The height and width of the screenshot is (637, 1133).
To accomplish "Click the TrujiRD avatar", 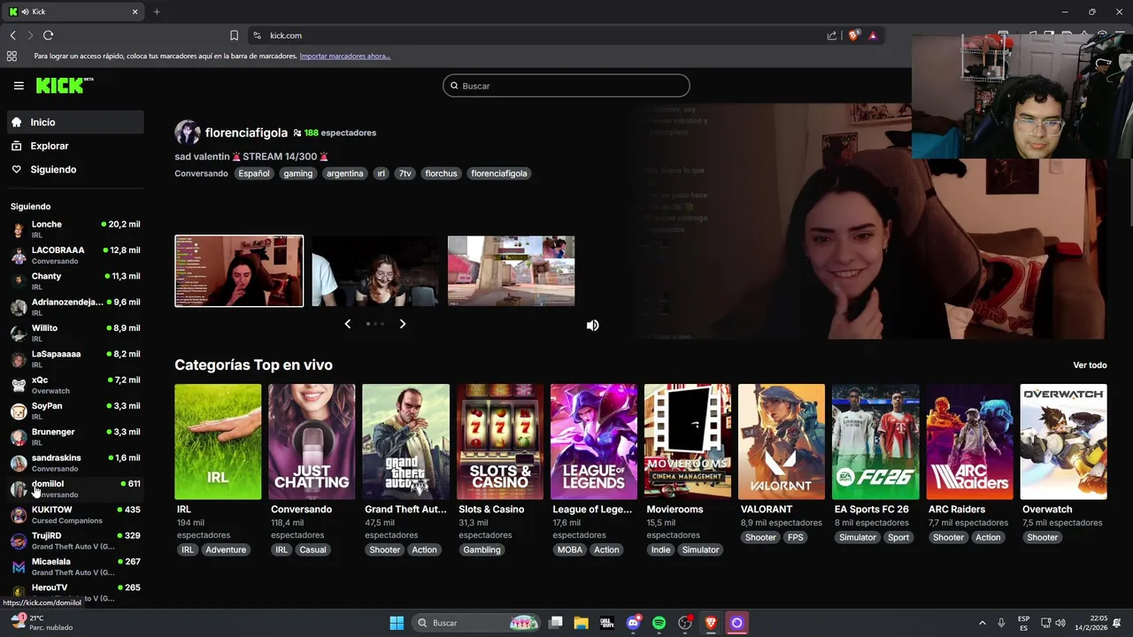I will click(x=19, y=541).
